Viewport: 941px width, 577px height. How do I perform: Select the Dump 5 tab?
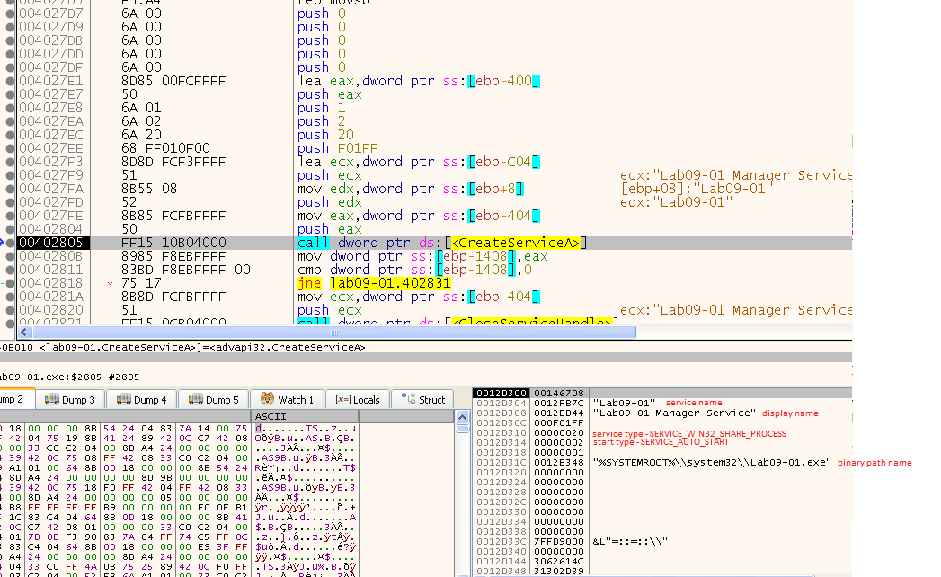pos(214,400)
